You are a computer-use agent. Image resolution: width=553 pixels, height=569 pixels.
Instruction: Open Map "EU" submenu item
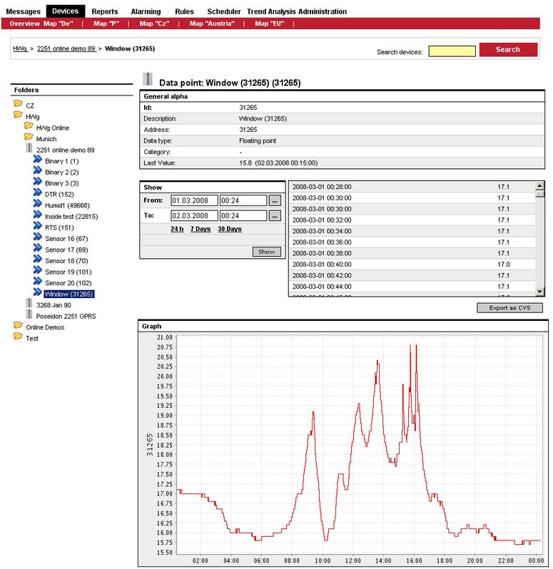[270, 24]
